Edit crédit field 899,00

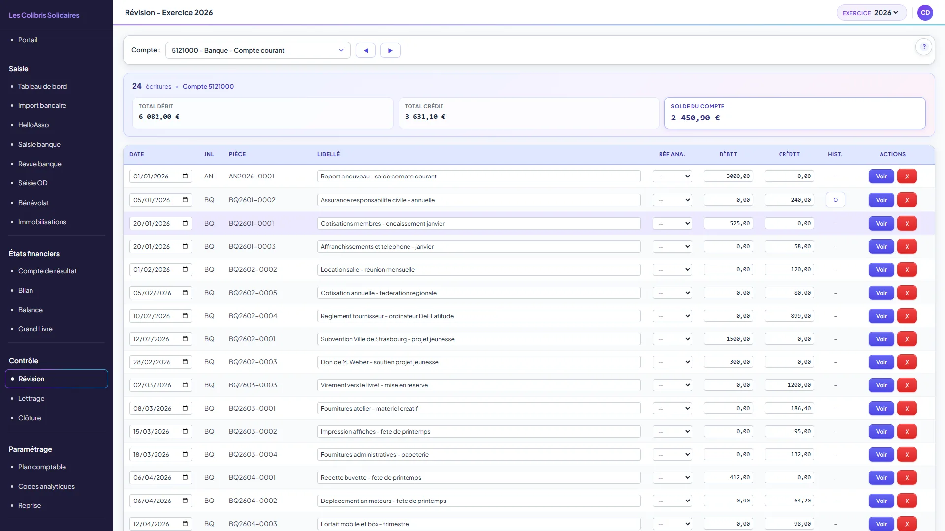coord(789,316)
